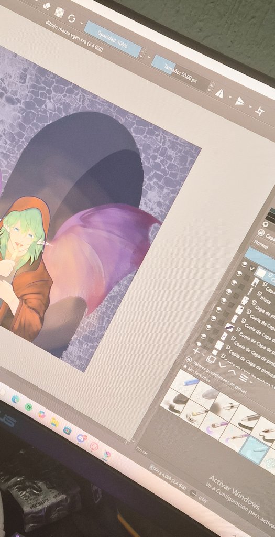Toggle eraser mode icon in top toolbar

pyautogui.click(x=47, y=5)
